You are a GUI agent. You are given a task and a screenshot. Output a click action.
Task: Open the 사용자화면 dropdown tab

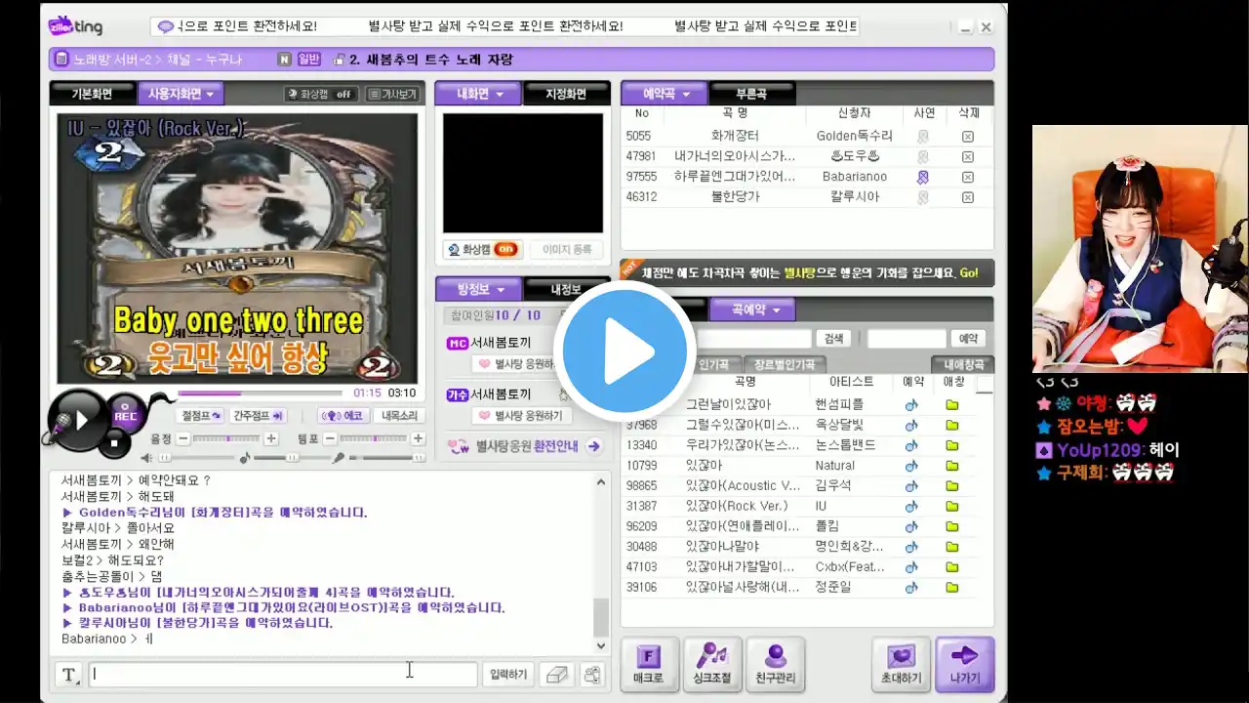click(x=181, y=94)
